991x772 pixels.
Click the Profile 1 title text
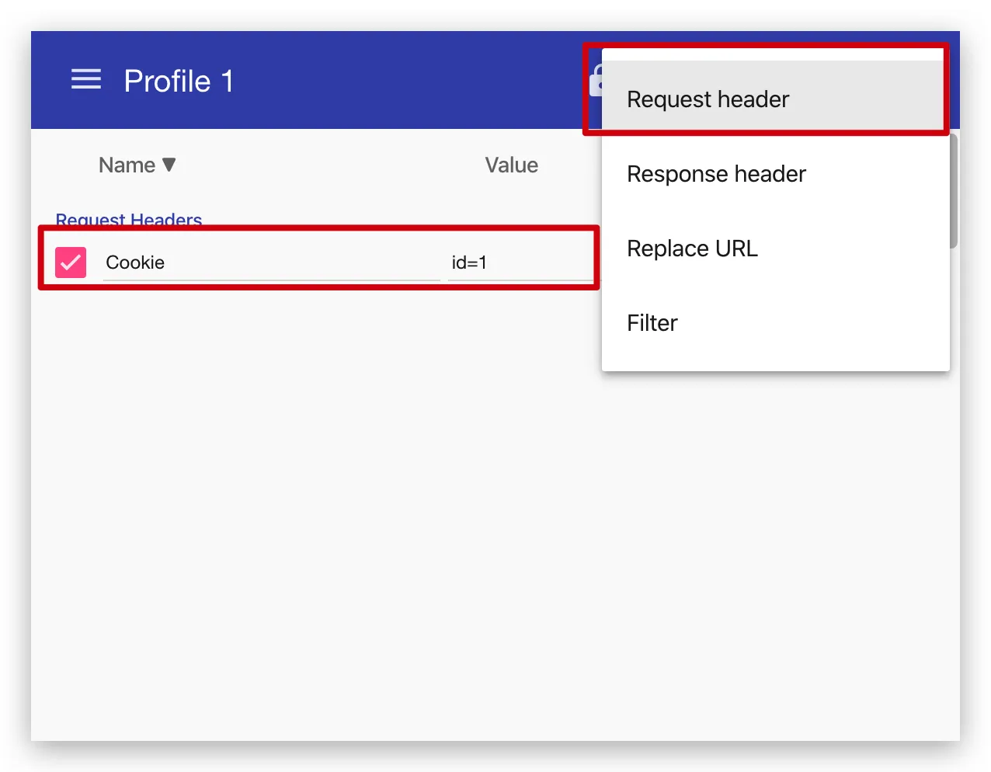tap(179, 81)
